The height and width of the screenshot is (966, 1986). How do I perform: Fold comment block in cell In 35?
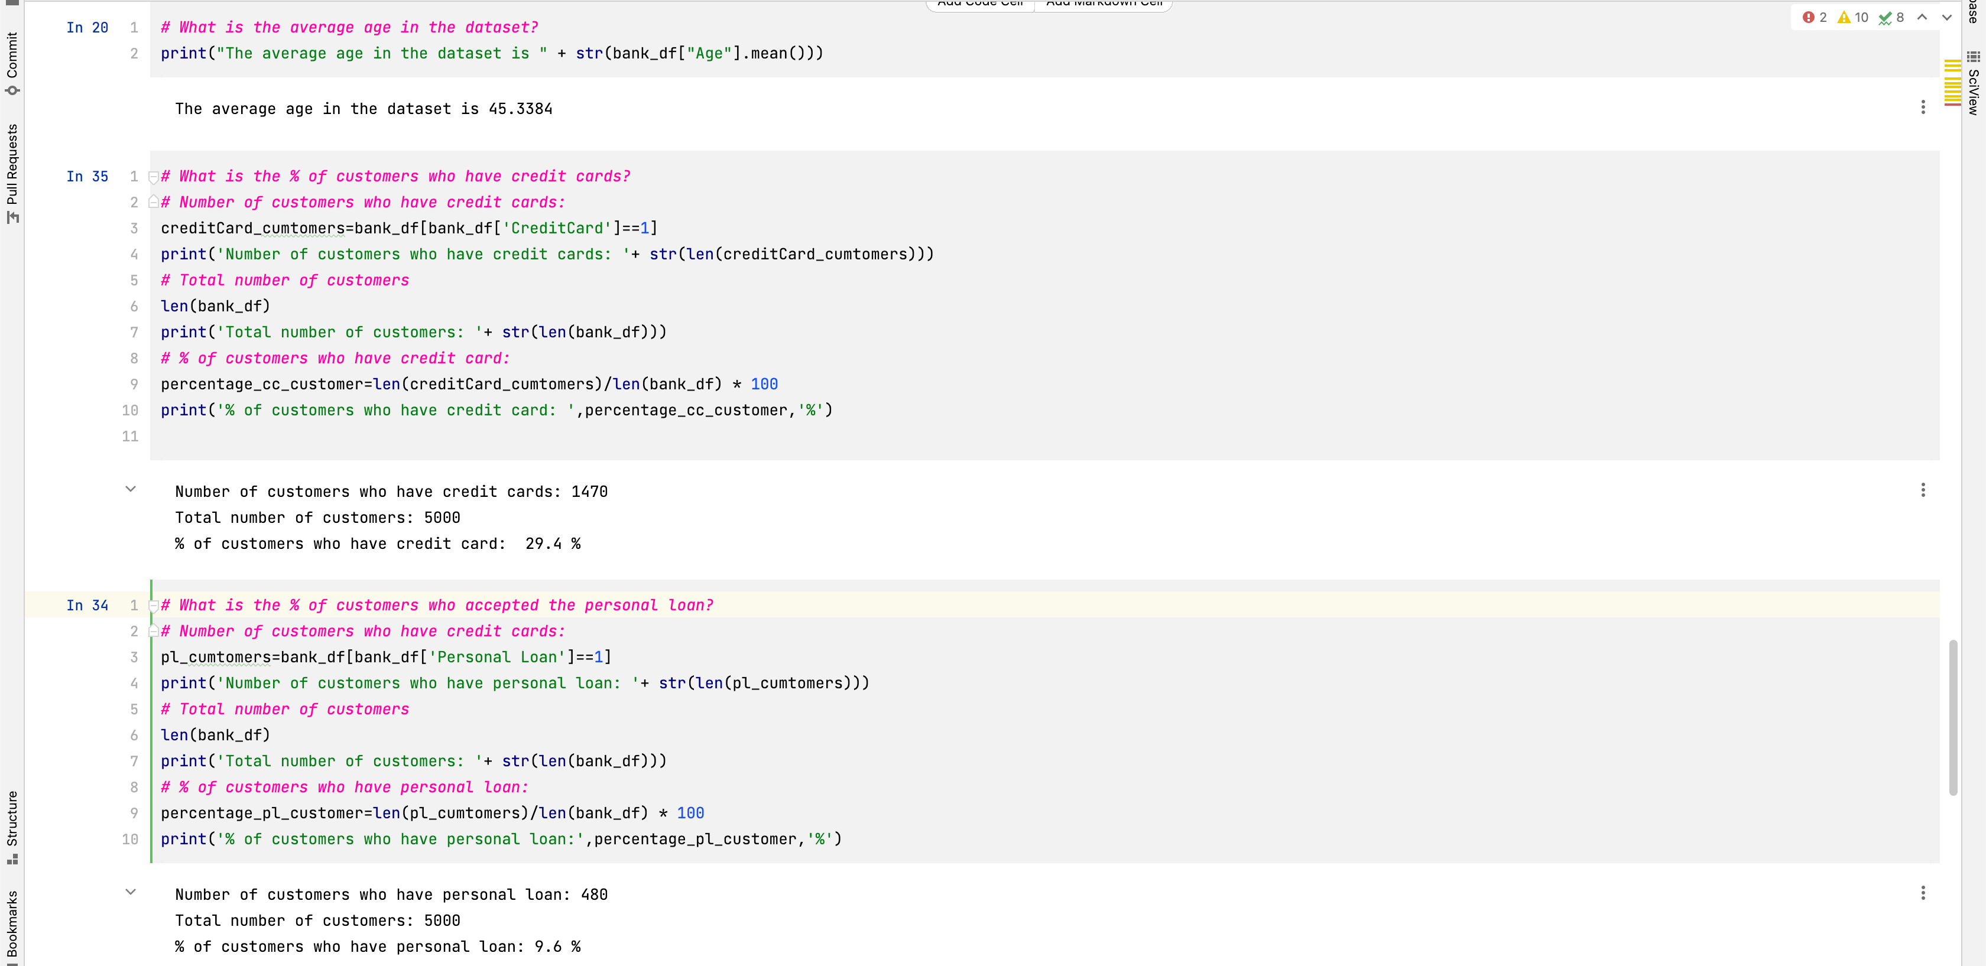click(x=154, y=177)
